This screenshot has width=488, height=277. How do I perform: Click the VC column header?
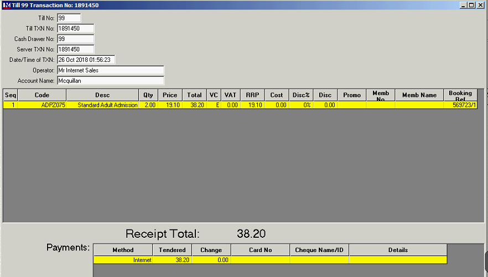(x=214, y=95)
